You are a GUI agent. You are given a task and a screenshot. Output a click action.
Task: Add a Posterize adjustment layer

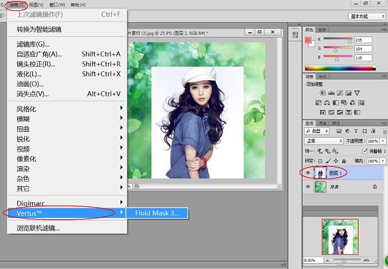(x=331, y=113)
